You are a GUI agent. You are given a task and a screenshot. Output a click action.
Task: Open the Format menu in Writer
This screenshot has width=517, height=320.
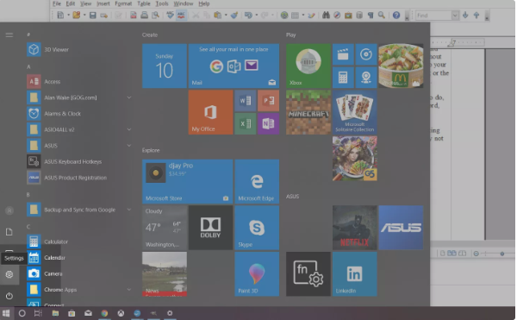coord(123,3)
